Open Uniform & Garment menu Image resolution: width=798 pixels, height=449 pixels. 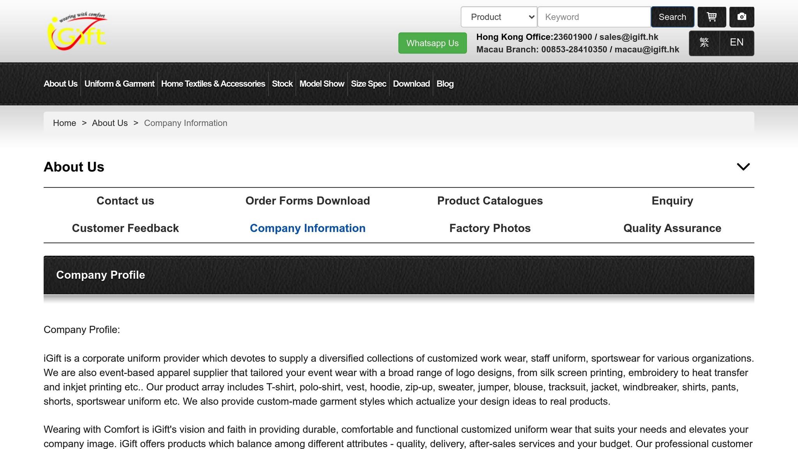(x=119, y=84)
